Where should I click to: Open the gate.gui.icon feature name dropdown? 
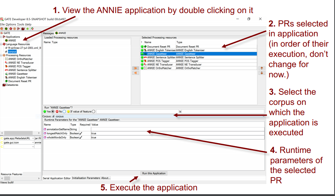[33, 142]
